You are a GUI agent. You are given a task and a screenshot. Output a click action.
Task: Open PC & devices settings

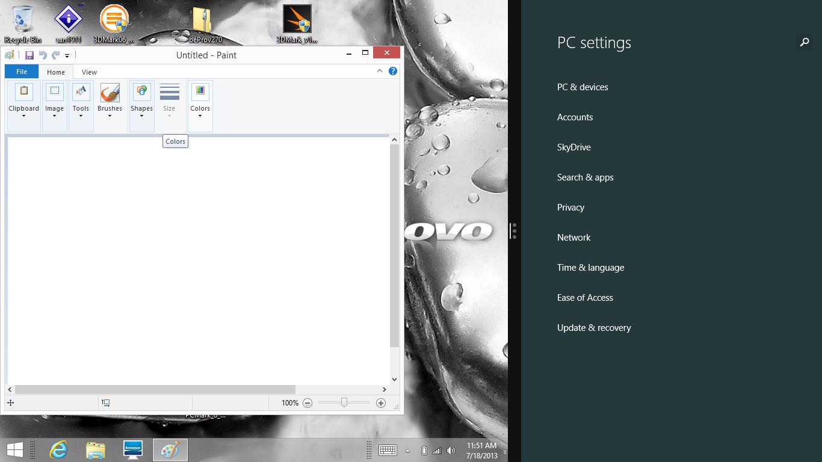583,87
